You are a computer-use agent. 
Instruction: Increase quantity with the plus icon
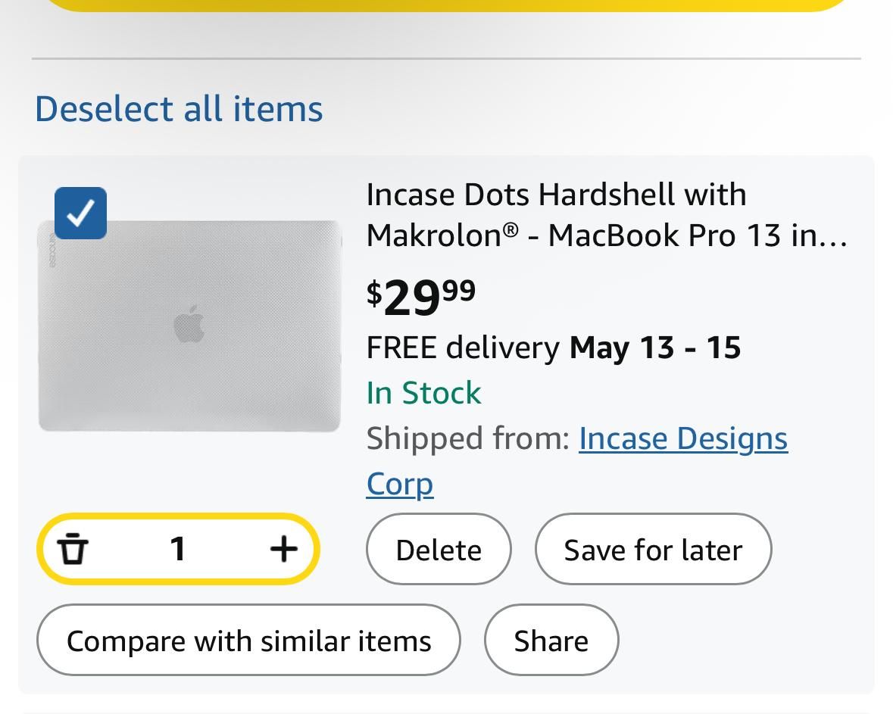tap(283, 549)
